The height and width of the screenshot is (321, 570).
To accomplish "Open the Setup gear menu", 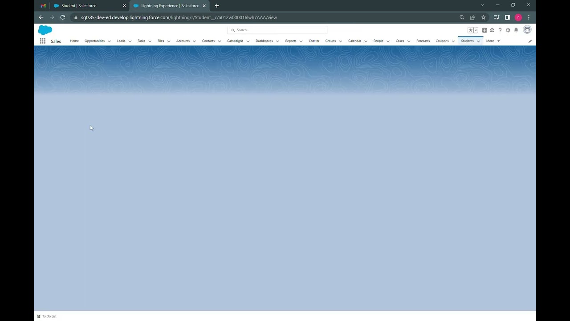I will (x=508, y=30).
